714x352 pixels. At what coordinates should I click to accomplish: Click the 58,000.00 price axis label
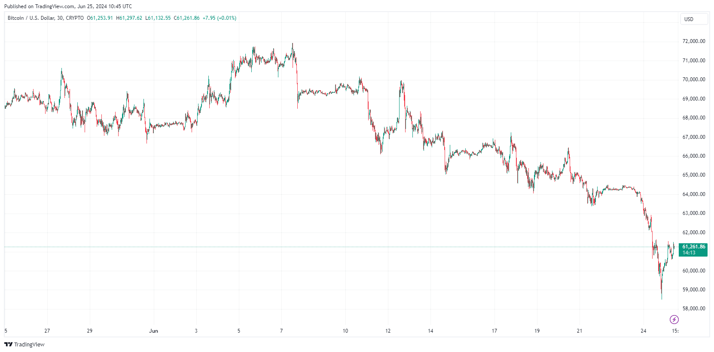[x=694, y=309]
